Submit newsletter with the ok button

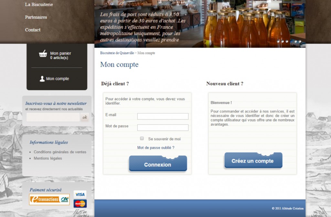(x=85, y=117)
